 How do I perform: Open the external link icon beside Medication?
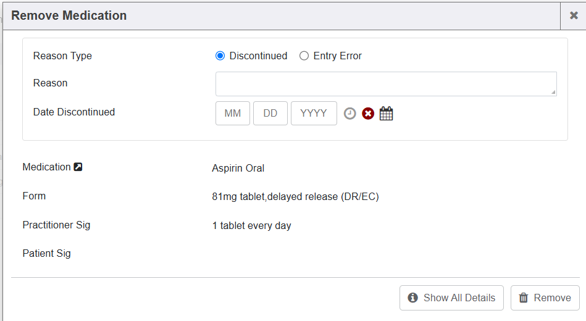[x=78, y=167]
